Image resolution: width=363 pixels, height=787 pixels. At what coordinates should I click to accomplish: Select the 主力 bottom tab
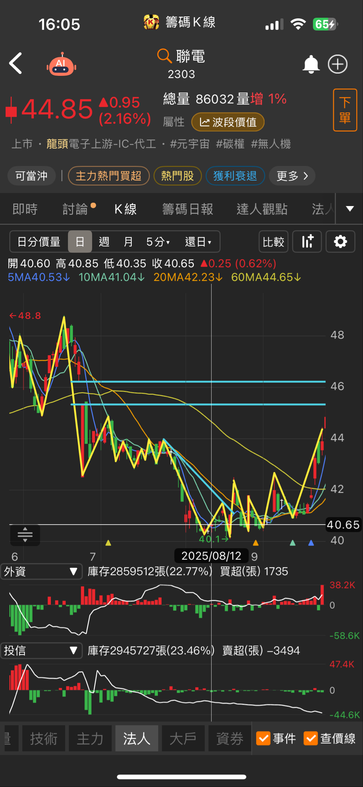pos(90,738)
